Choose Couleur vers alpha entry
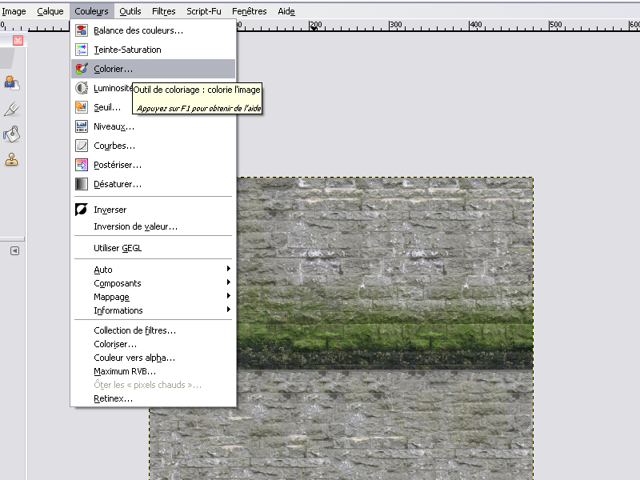The image size is (640, 480). (134, 358)
